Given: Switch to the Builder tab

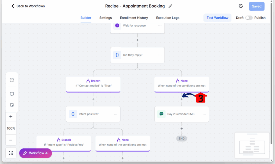Looking at the screenshot, I should [86, 18].
